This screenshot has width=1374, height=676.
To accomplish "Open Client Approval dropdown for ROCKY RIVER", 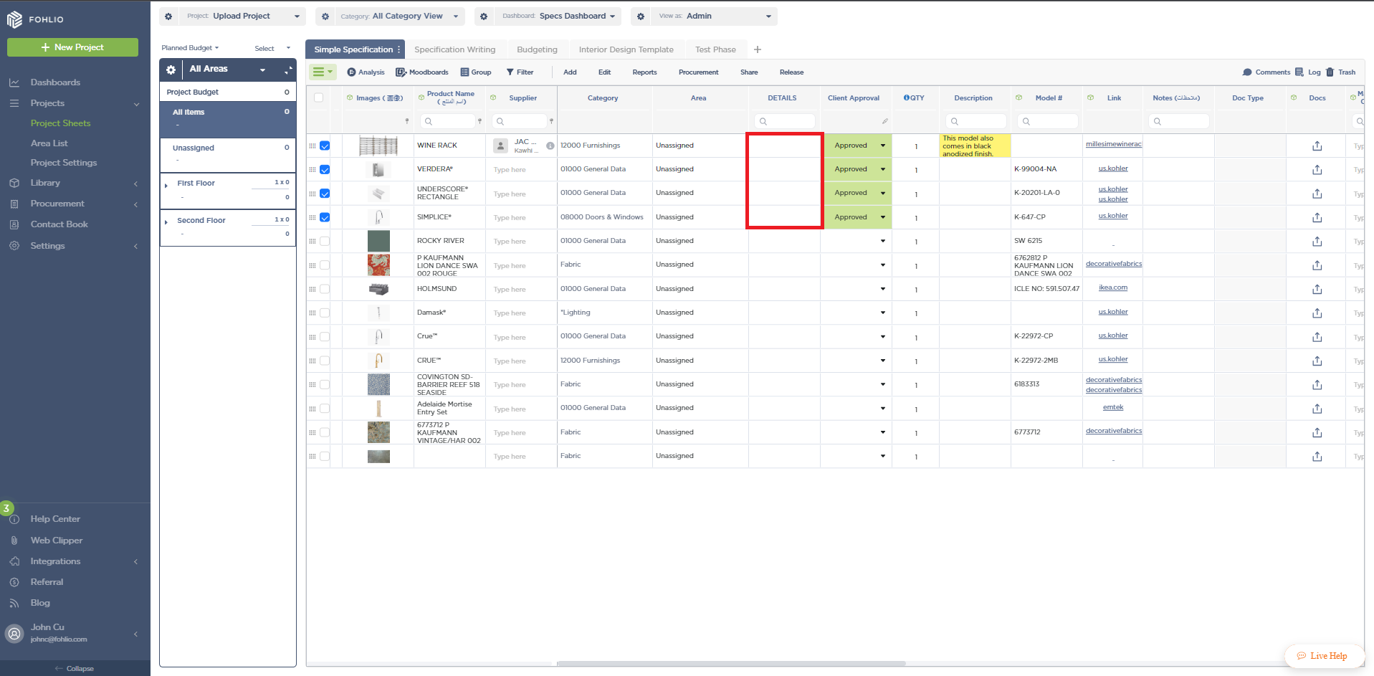I will (883, 242).
